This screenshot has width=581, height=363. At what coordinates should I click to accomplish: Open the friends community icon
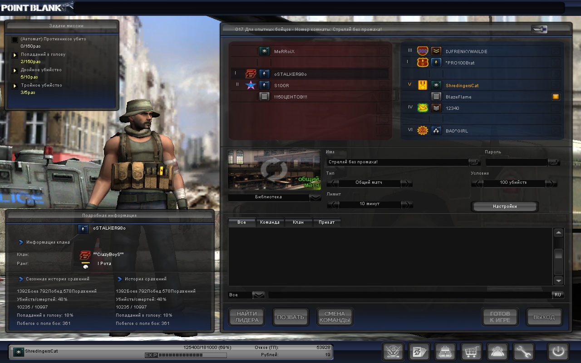click(x=497, y=352)
